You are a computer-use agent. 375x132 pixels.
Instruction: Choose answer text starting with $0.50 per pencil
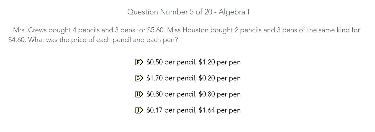point(194,62)
